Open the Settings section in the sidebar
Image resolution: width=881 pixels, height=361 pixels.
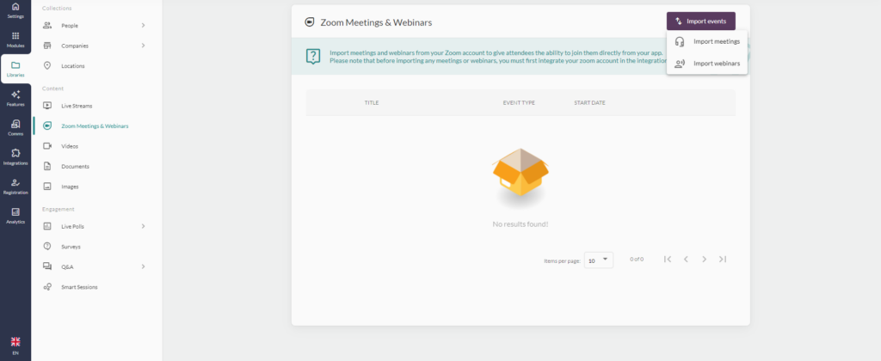pyautogui.click(x=15, y=10)
